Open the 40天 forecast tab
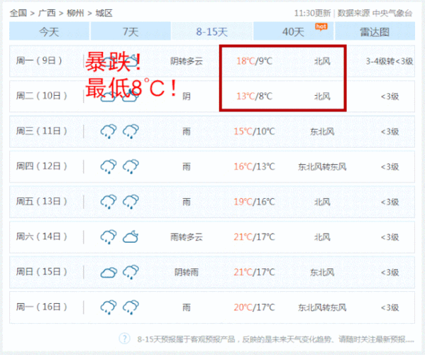425x355 pixels. tap(294, 31)
